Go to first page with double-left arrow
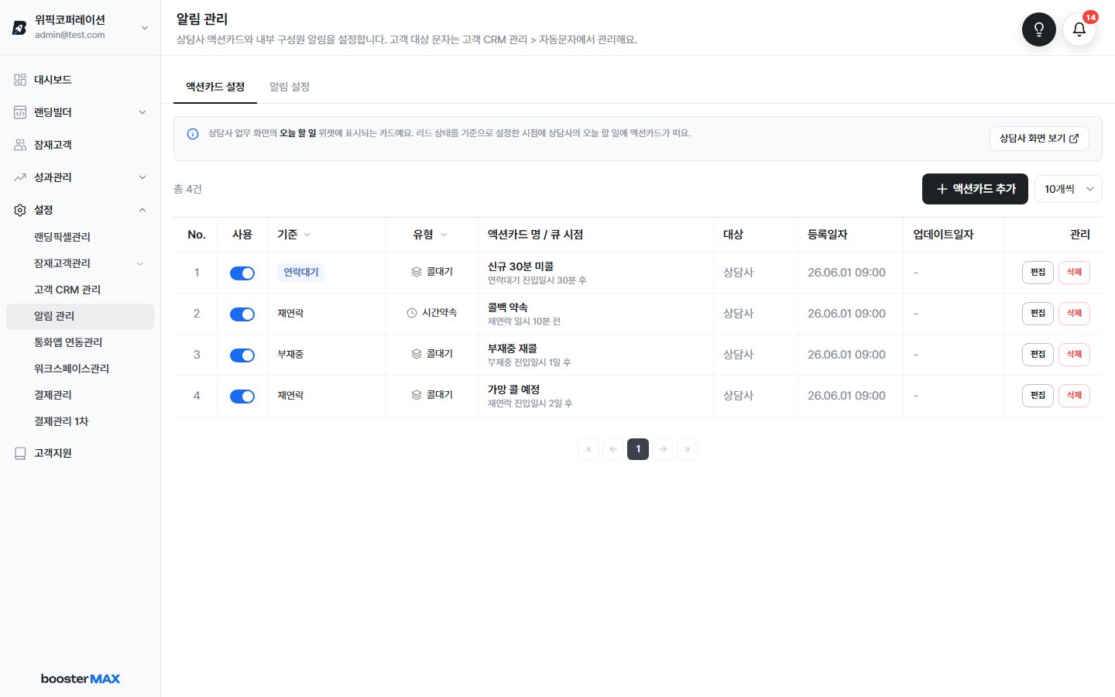1115x697 pixels. pos(588,449)
